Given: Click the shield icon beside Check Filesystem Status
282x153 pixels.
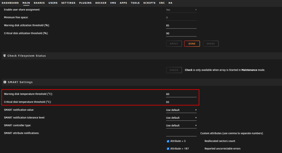Looking at the screenshot, I should (x=5, y=56).
